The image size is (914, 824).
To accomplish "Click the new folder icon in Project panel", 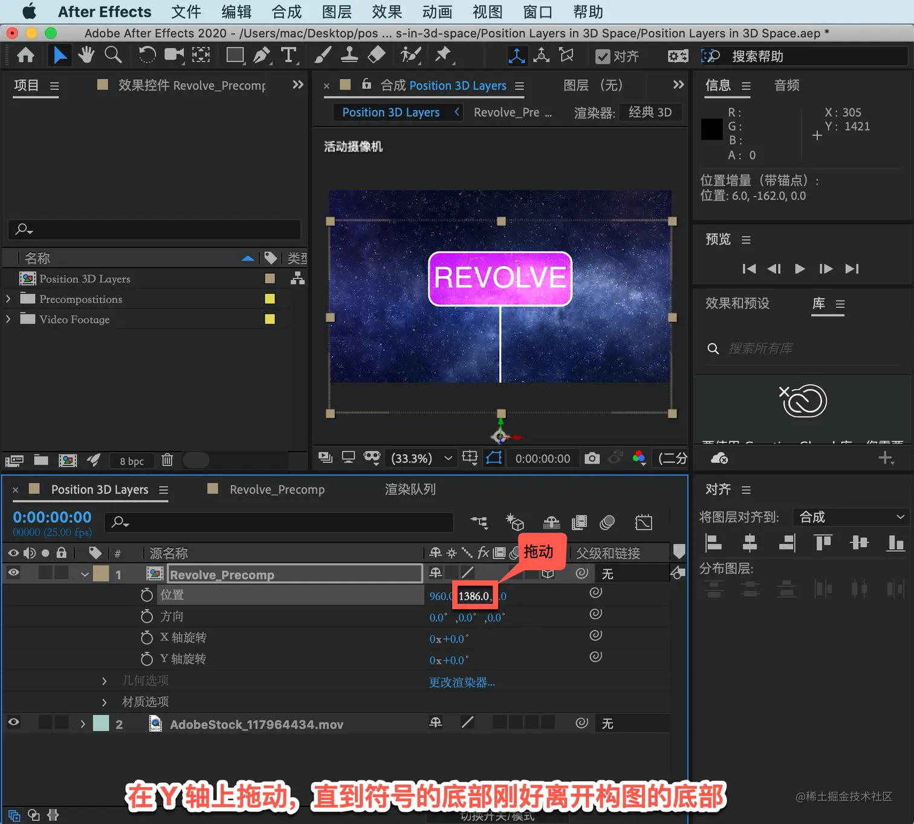I will (41, 460).
